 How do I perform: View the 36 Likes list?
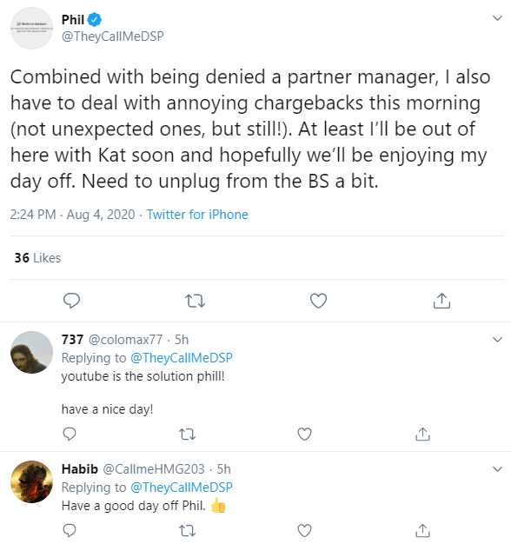point(37,258)
